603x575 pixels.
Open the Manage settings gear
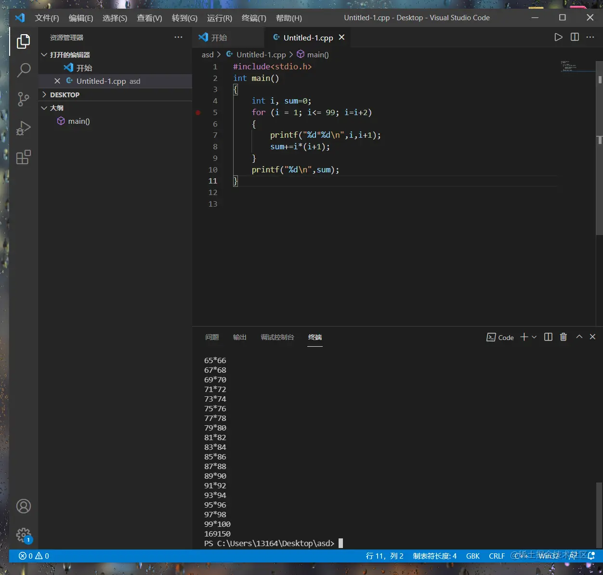[x=23, y=535]
